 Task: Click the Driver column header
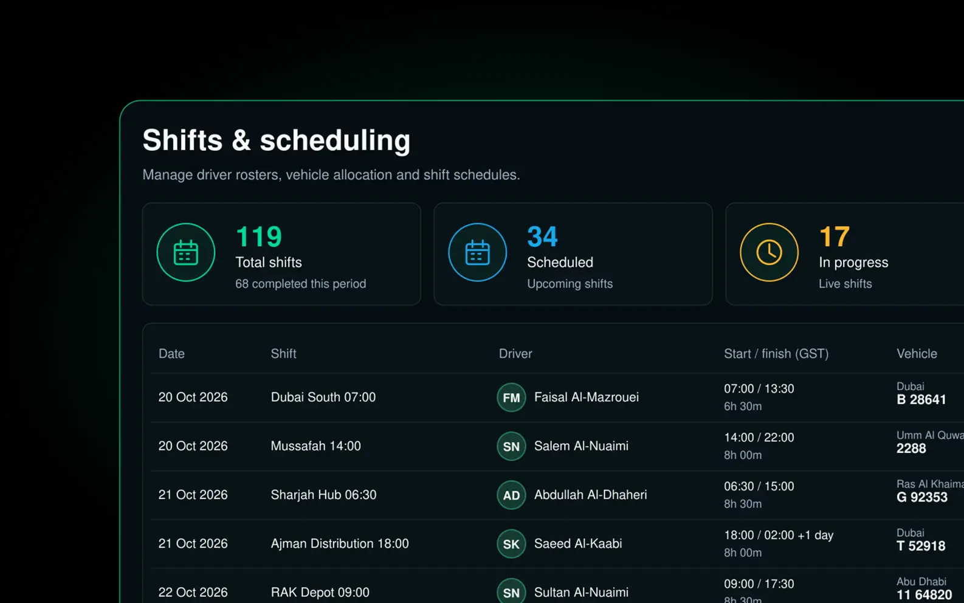[x=515, y=354]
